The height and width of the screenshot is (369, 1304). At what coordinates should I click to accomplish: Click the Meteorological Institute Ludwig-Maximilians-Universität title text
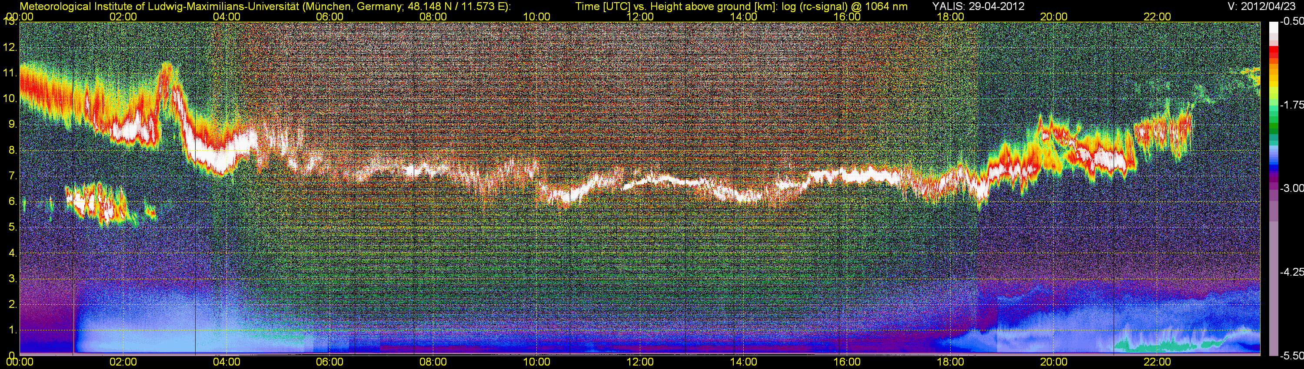click(x=265, y=7)
